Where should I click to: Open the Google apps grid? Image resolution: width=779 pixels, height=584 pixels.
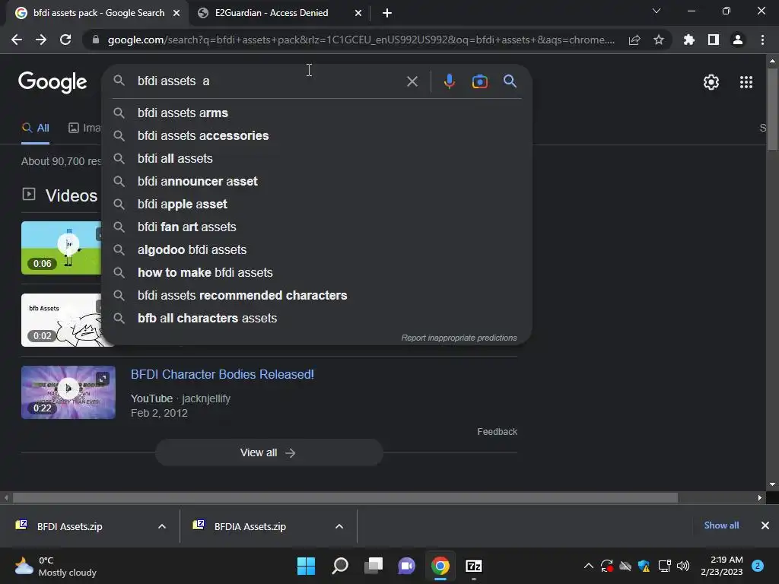[x=746, y=82]
